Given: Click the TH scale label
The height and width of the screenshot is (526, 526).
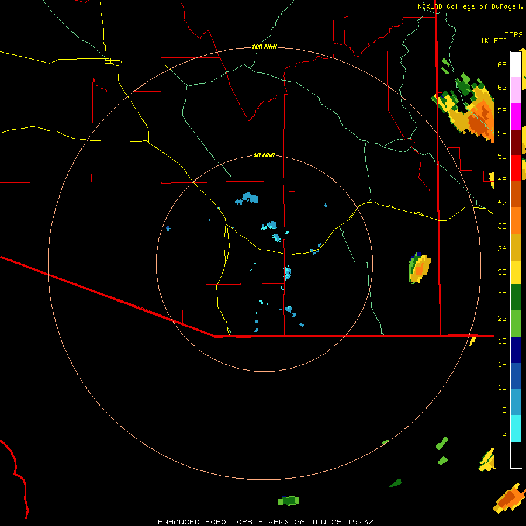Looking at the screenshot, I should coord(502,456).
